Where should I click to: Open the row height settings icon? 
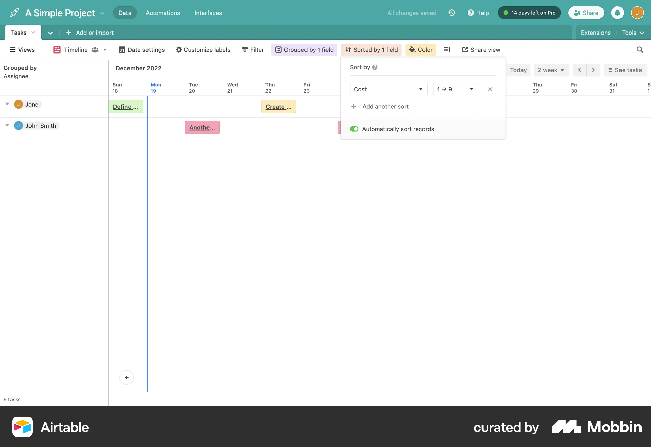(447, 49)
